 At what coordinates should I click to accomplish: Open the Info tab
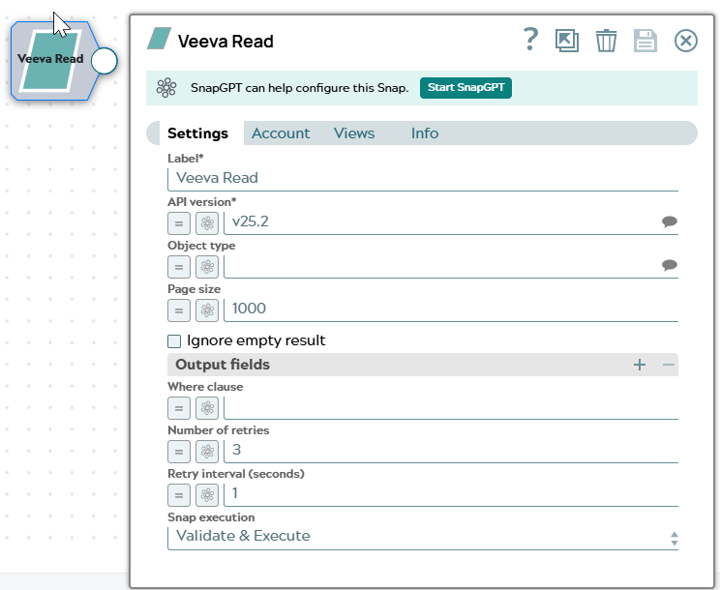tap(424, 133)
